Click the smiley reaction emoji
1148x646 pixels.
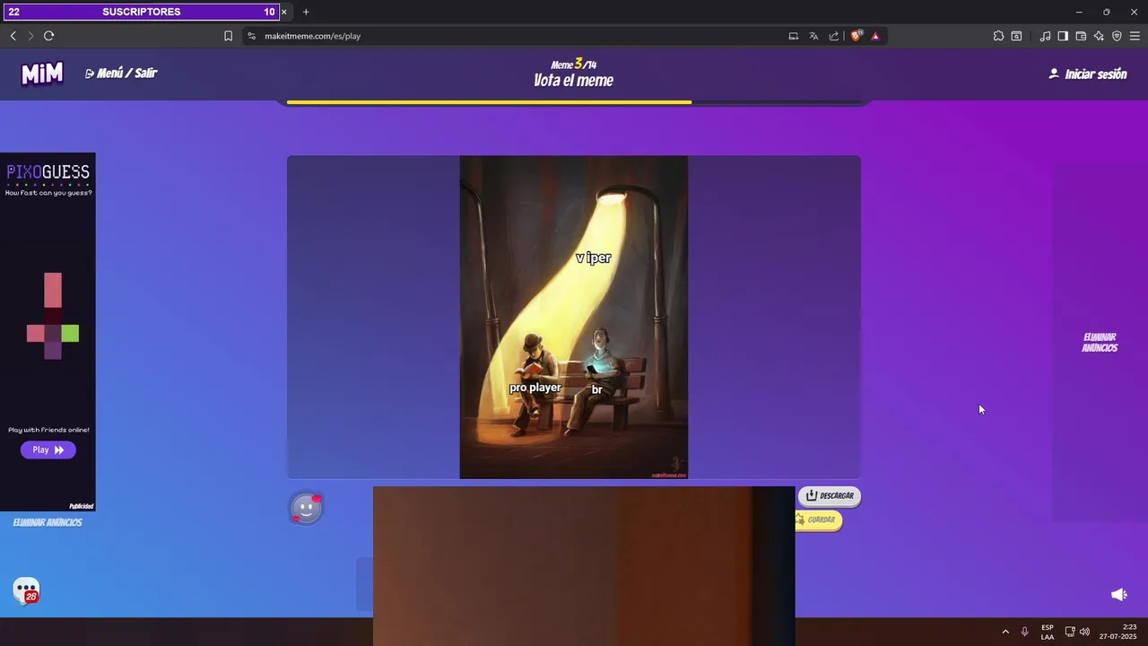tap(306, 509)
